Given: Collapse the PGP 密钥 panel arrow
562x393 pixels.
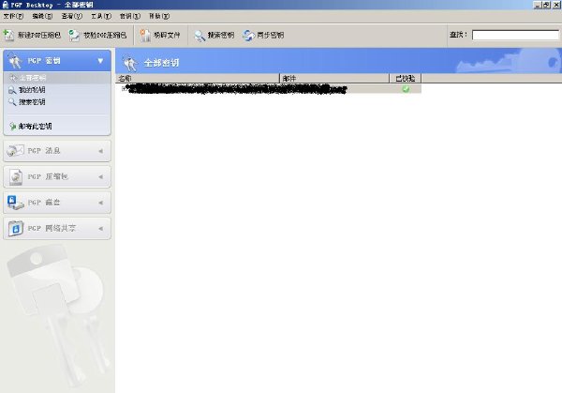Looking at the screenshot, I should coord(100,61).
